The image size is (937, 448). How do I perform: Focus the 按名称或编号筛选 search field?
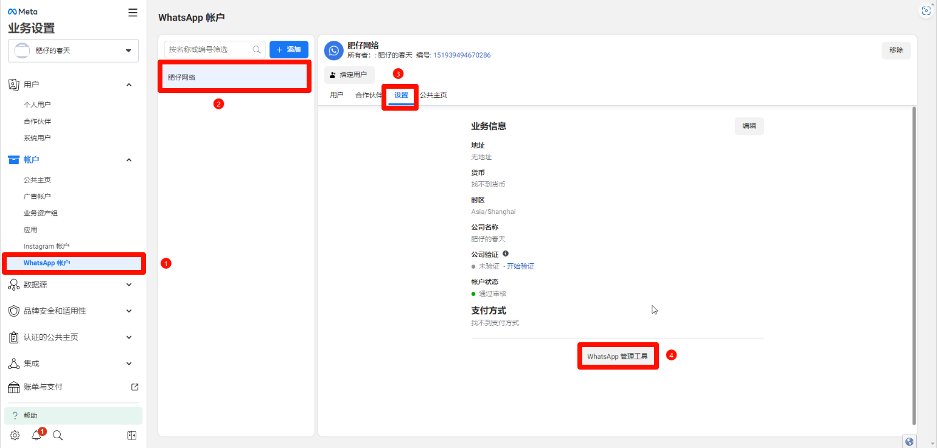coord(215,50)
